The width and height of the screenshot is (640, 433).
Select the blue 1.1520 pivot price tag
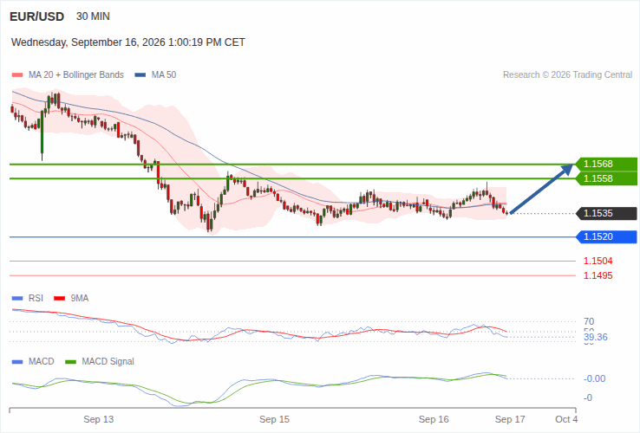tap(606, 236)
